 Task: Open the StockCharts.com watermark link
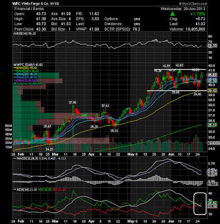tap(193, 3)
